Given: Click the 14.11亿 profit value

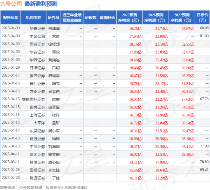Looking at the screenshot, I should 135,162.
